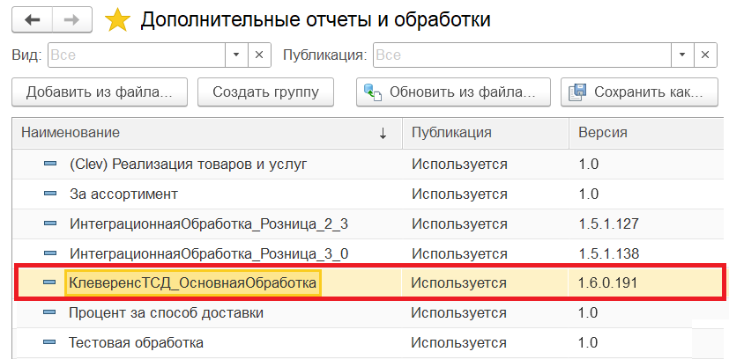
Task: Click Обновить из файла button
Action: coord(453,92)
